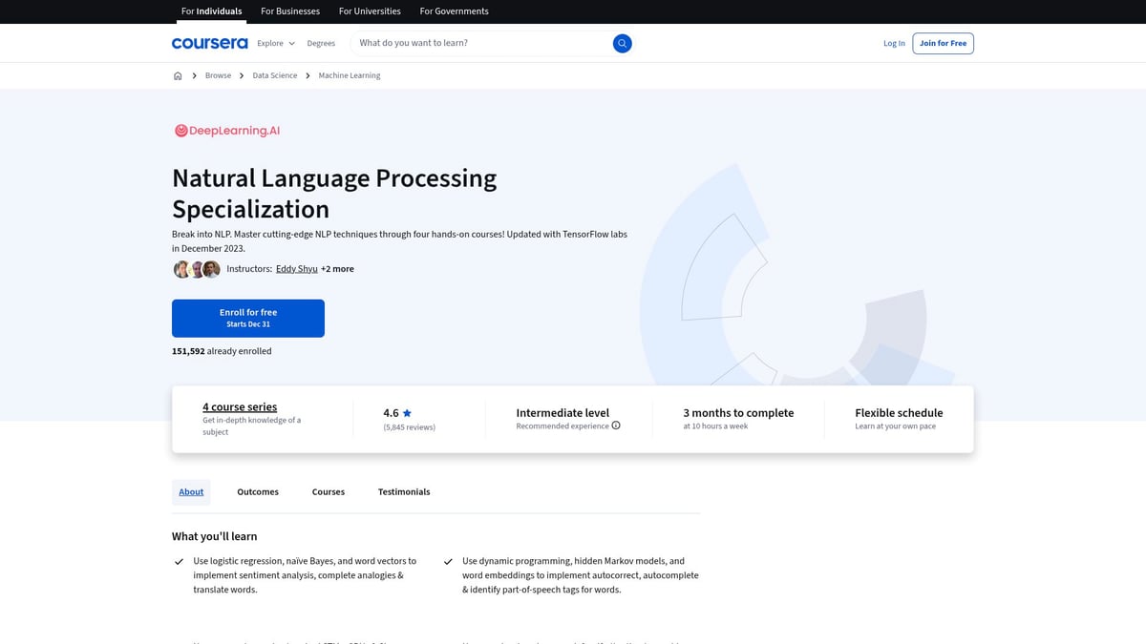
Task: Open the Machine Learning breadcrumb
Action: coord(350,75)
